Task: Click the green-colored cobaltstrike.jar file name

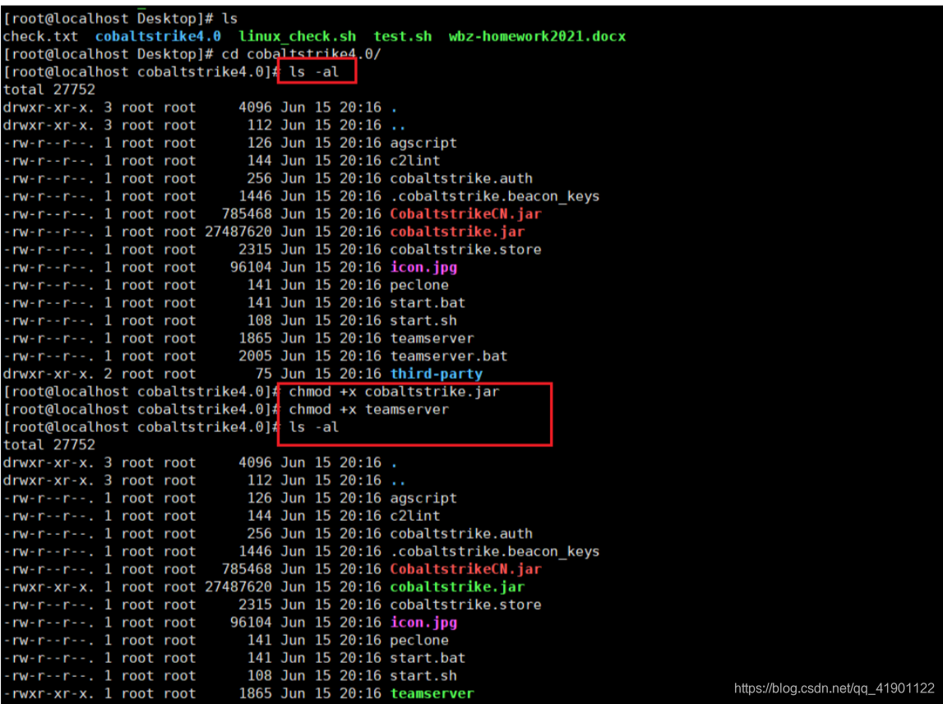Action: point(457,587)
